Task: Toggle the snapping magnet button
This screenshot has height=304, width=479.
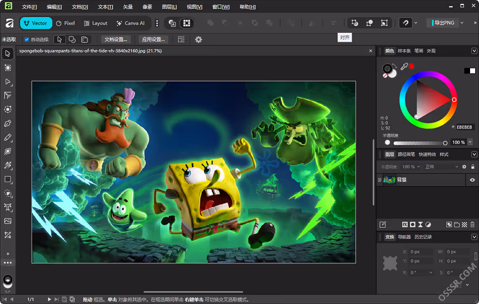Action: [x=405, y=23]
